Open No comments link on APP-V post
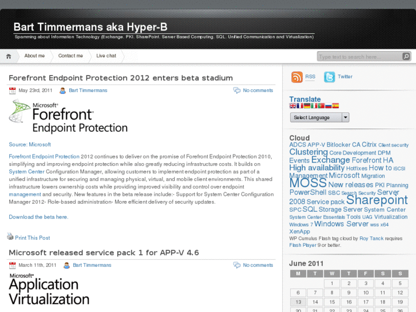416x312 pixels. click(258, 265)
